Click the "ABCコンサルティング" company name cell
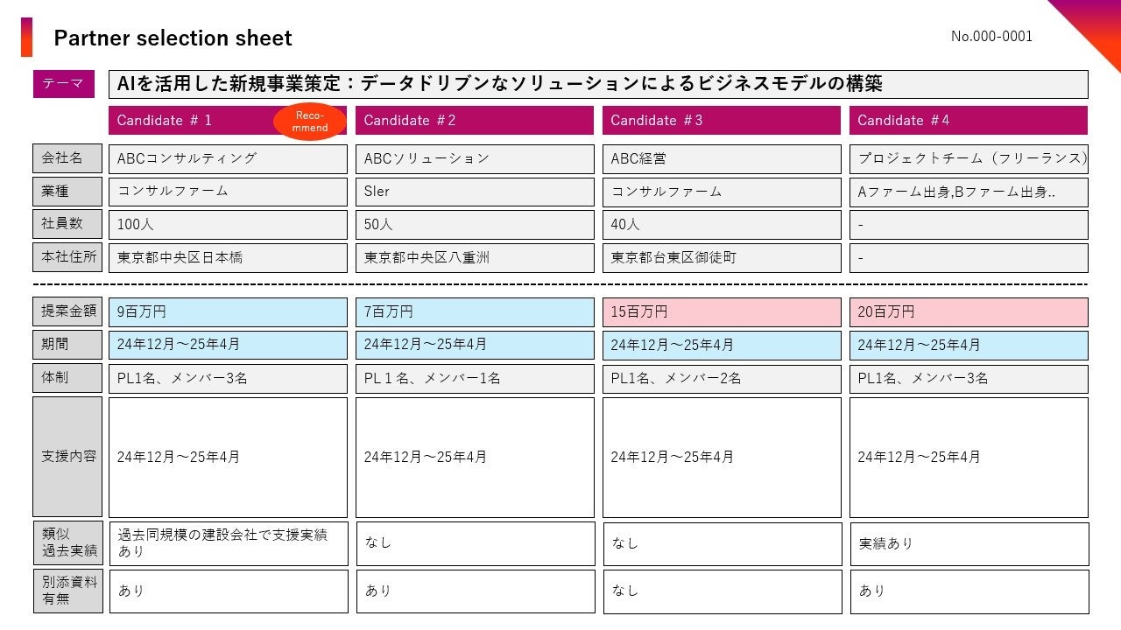The image size is (1121, 630). (x=228, y=158)
